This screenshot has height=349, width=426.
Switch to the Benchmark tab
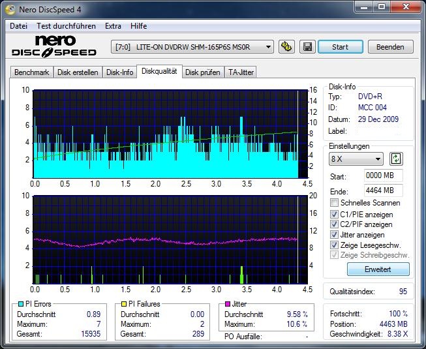tap(31, 72)
